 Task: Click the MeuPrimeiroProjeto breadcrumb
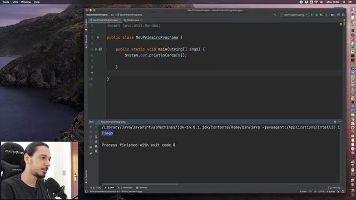[97, 15]
